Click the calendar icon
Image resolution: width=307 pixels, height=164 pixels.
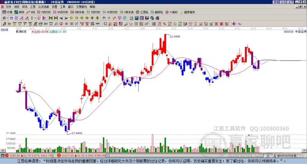[131, 18]
